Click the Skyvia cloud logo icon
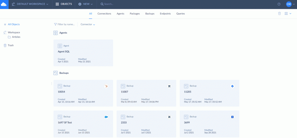This screenshot has height=138, width=297. click(4, 4)
